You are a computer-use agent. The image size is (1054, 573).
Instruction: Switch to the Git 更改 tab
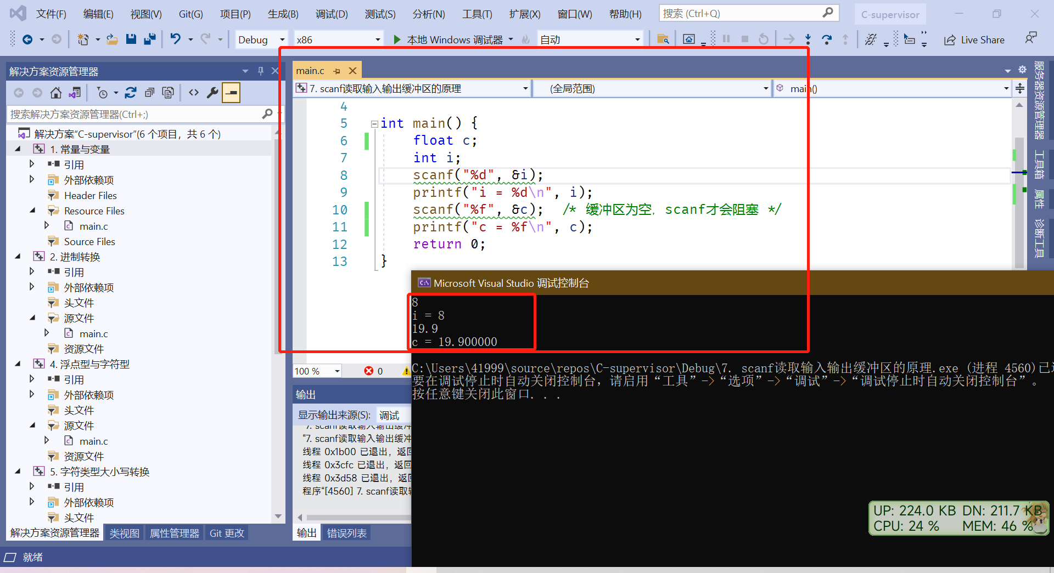tap(227, 533)
